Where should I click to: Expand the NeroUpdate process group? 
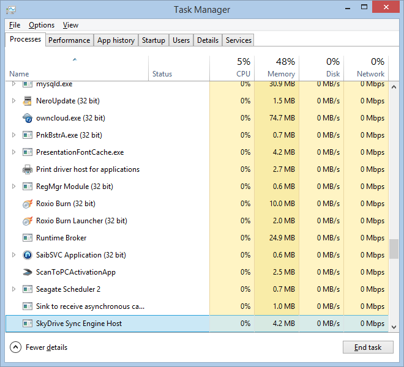coord(13,101)
